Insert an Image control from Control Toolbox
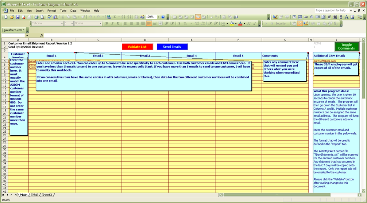 point(352,17)
